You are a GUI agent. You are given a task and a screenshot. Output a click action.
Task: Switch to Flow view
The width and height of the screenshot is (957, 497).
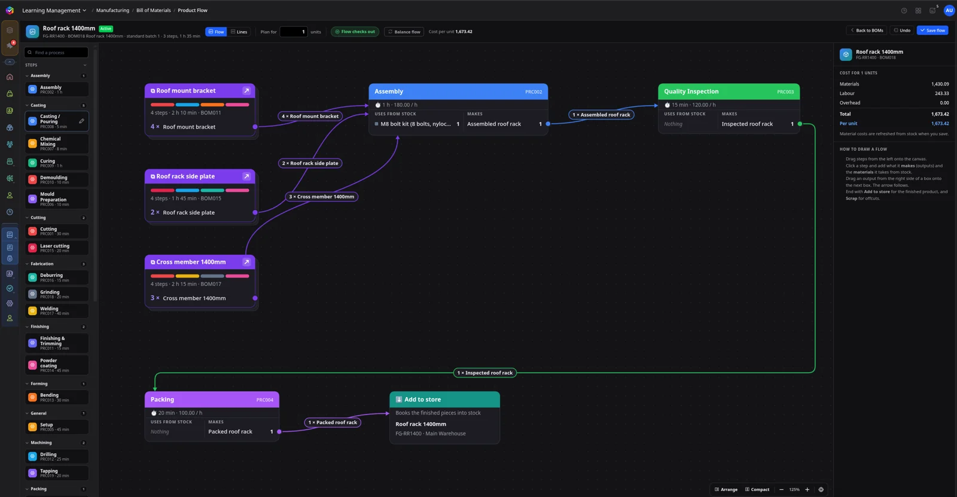click(x=216, y=32)
